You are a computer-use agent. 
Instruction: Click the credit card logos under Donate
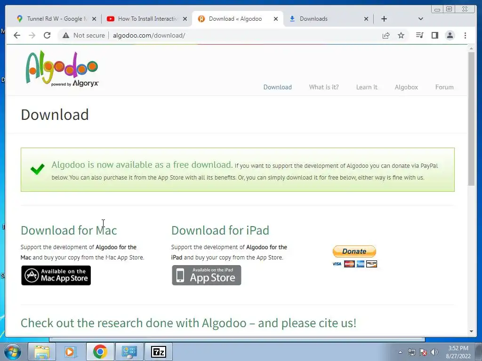[354, 264]
